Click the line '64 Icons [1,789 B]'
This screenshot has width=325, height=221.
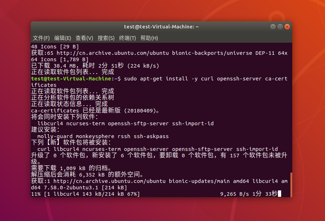coord(60,59)
